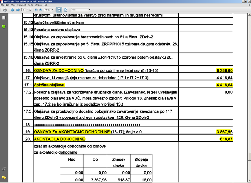Click the scrollbar down arrow
Screen dimensions: 251x183
click(249, 180)
